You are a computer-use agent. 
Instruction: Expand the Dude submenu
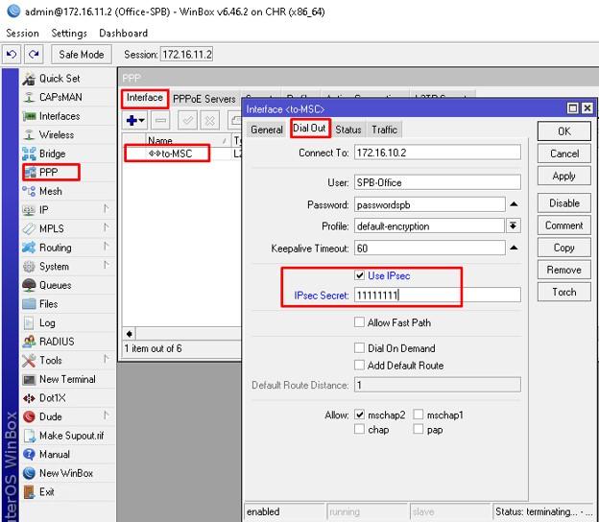point(106,415)
